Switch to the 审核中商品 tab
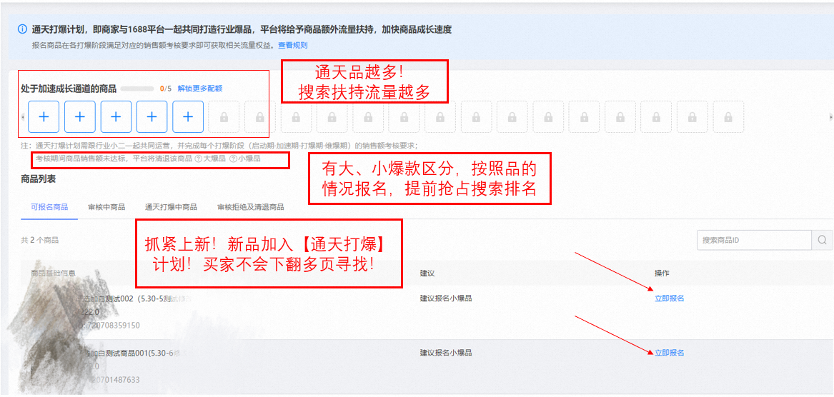Screen dimensions: 834x397 [x=106, y=207]
